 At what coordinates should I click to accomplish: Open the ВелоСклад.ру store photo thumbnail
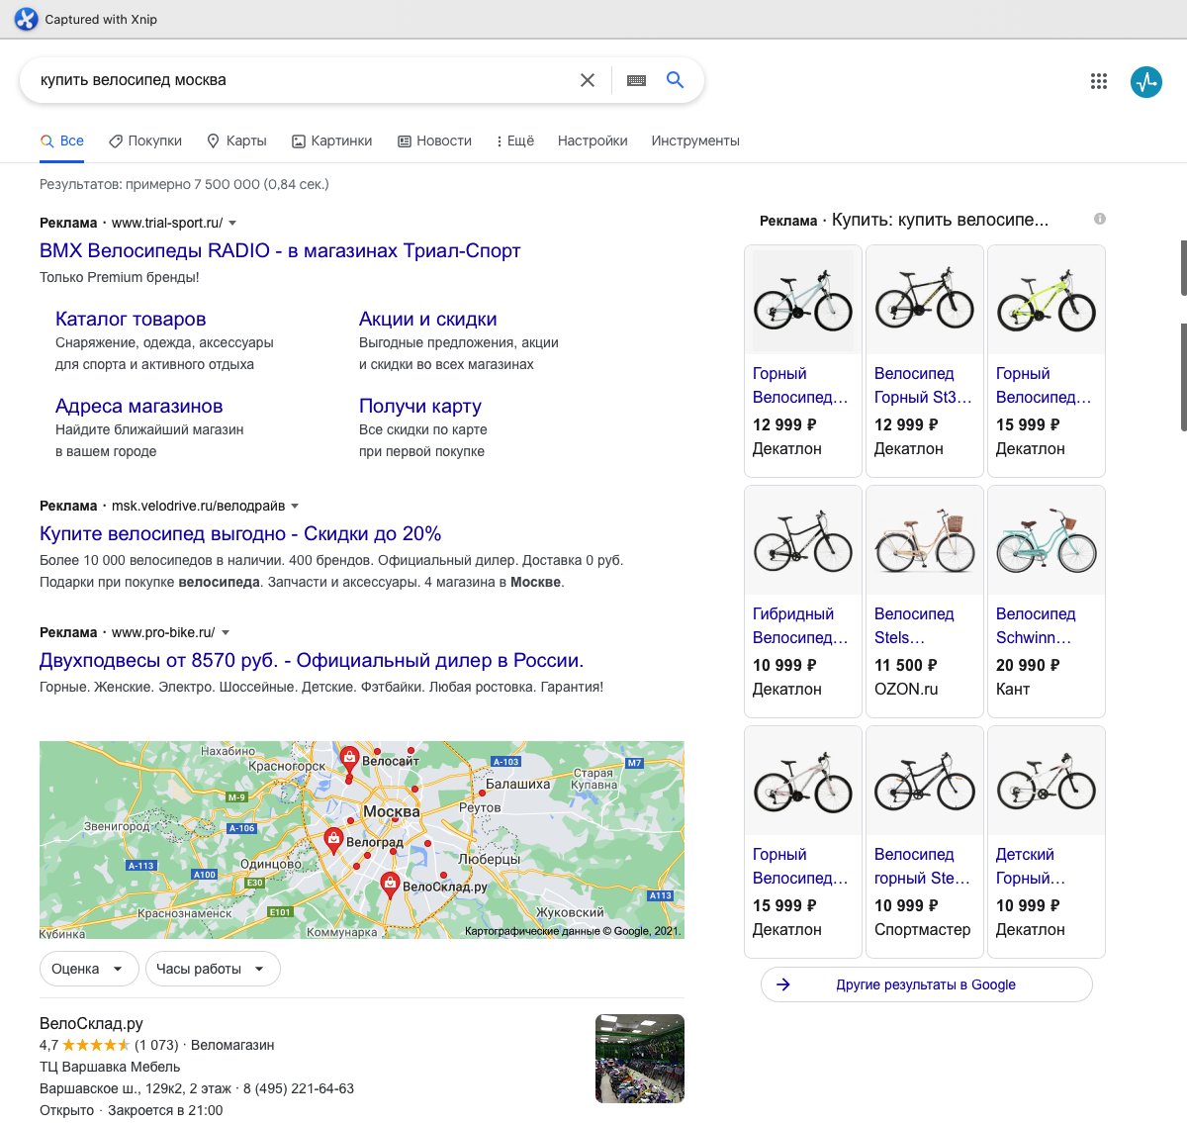[x=640, y=1059]
